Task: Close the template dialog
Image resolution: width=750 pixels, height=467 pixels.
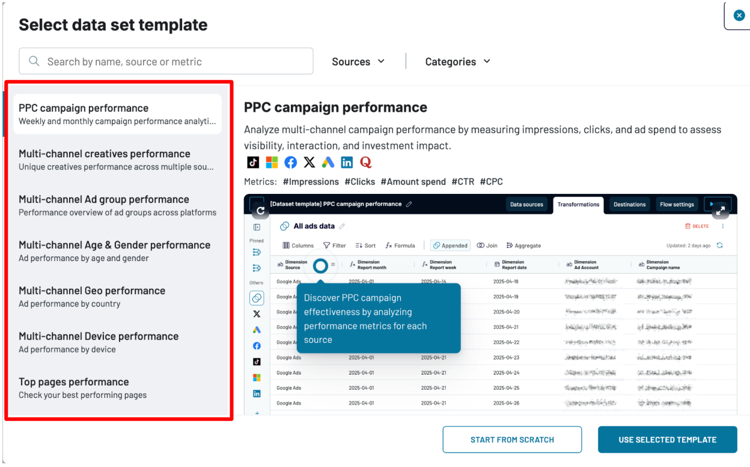Action: (x=739, y=16)
